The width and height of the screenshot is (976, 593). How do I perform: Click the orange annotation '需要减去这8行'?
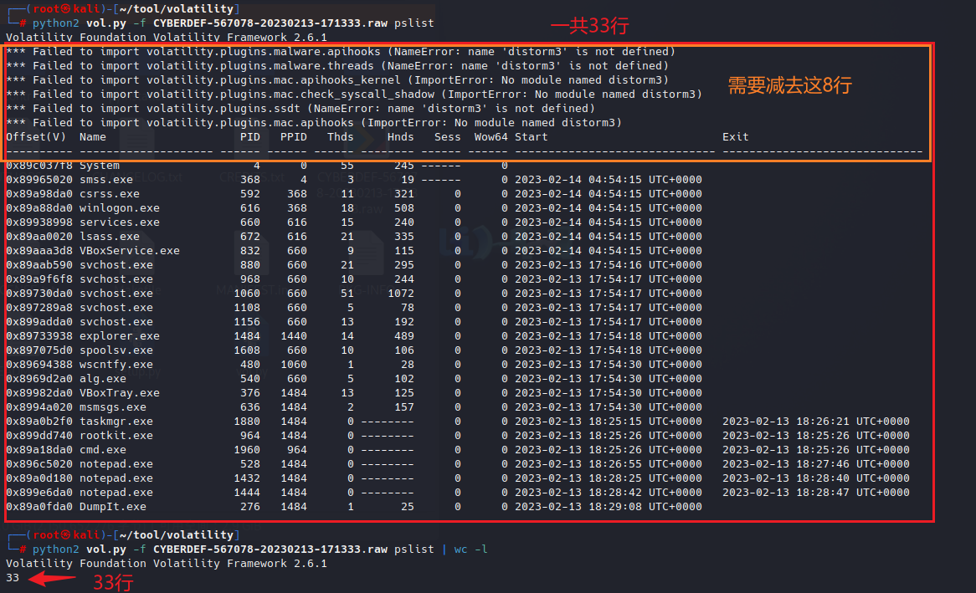[x=789, y=84]
